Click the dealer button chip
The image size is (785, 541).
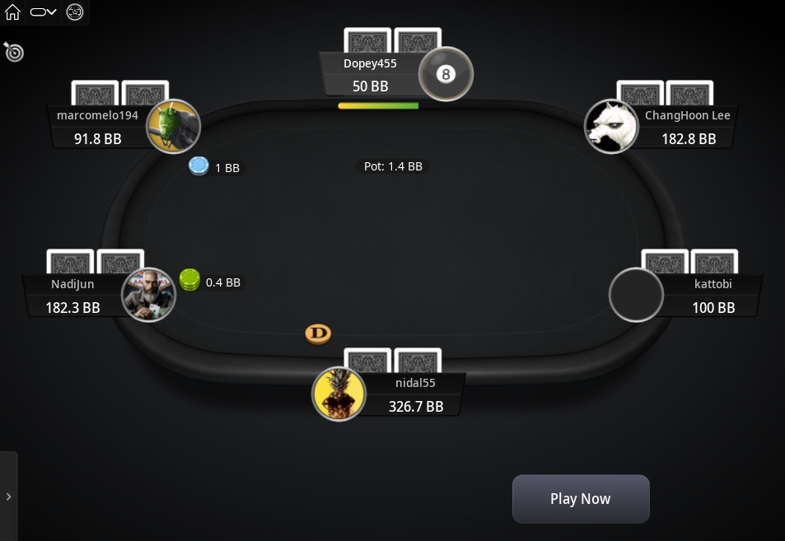point(319,333)
